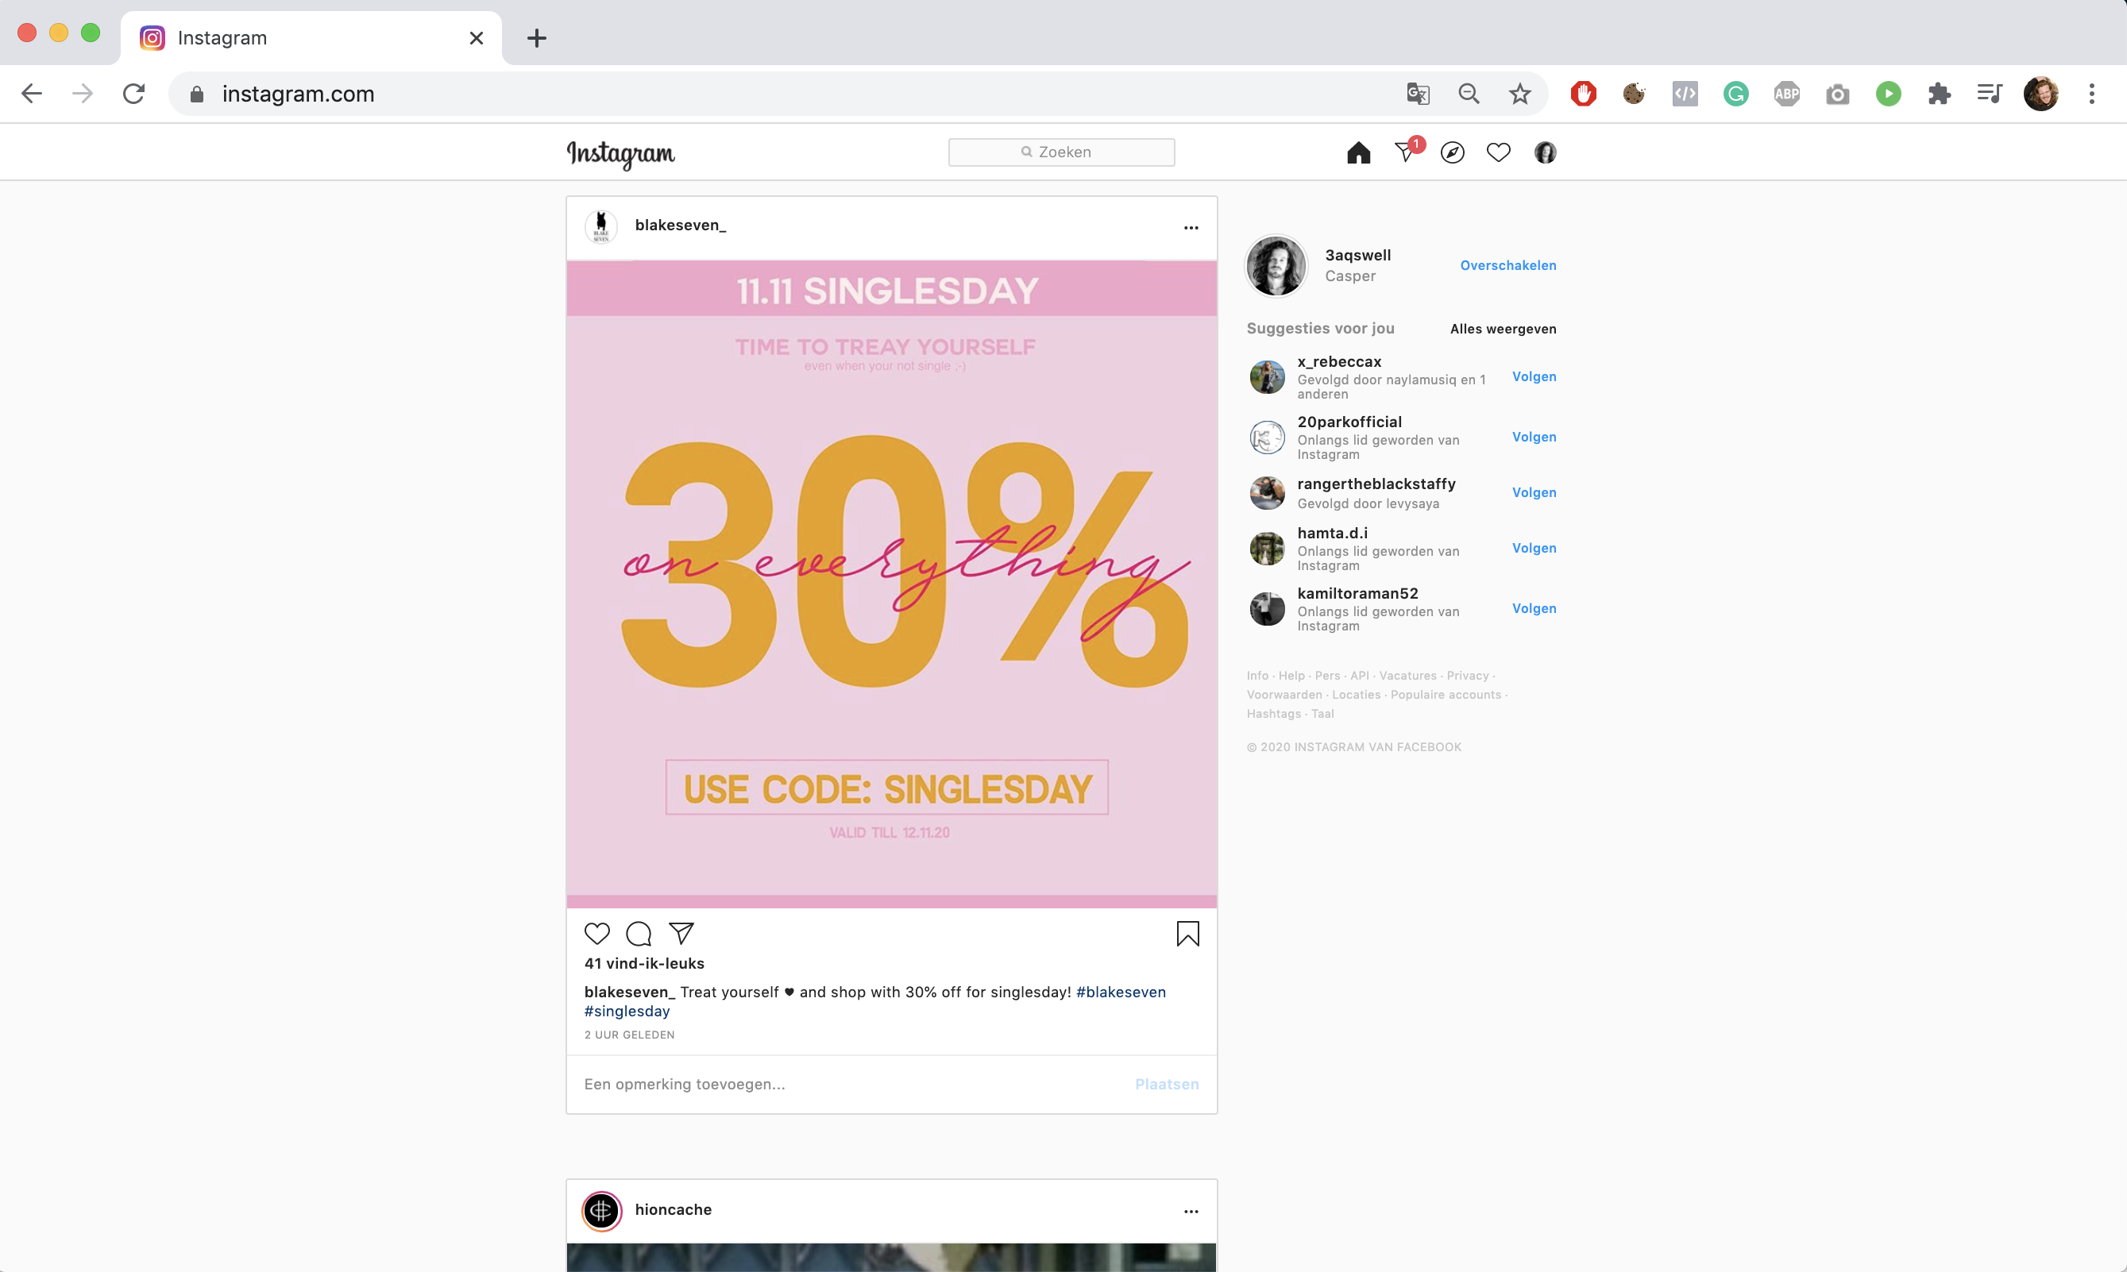Share blakeseven_ post via paper plane
The height and width of the screenshot is (1272, 2127).
pos(681,934)
